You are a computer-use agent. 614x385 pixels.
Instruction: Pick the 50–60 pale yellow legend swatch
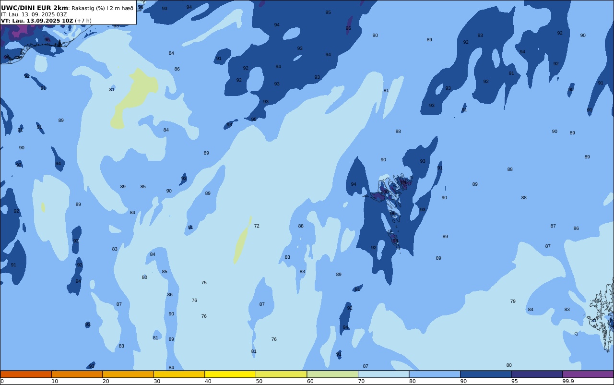click(x=281, y=374)
